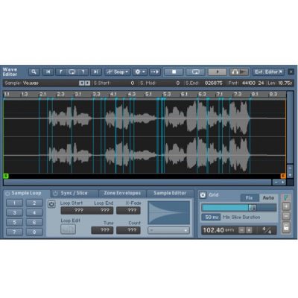The image size is (298, 298).
Task: Click the zoom-on-loop icon in toolbar
Action: click(x=72, y=72)
